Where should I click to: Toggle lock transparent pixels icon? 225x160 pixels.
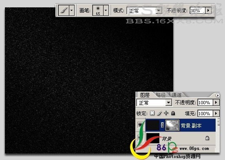[x=152, y=113]
